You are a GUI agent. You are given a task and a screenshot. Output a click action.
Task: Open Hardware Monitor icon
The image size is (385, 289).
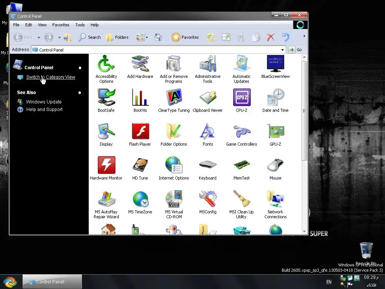point(106,168)
